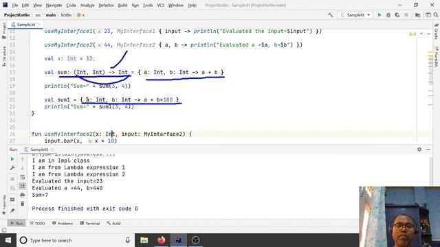Viewport: 440px width, 247px height.
Task: Clear console output with trash icon
Action: point(23,204)
